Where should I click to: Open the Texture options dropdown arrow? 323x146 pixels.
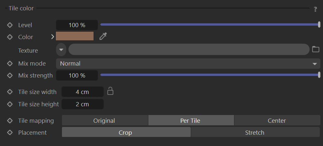click(61, 50)
